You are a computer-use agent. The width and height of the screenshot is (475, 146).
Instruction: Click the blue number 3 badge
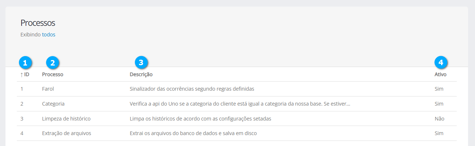(x=142, y=63)
